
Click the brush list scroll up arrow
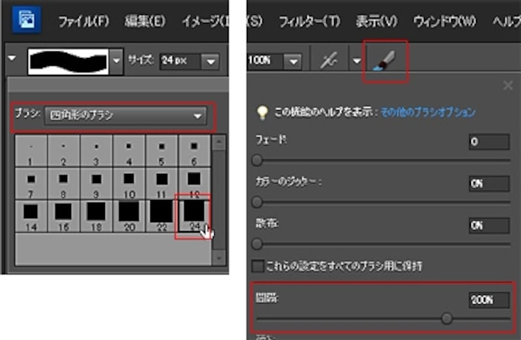[x=219, y=142]
